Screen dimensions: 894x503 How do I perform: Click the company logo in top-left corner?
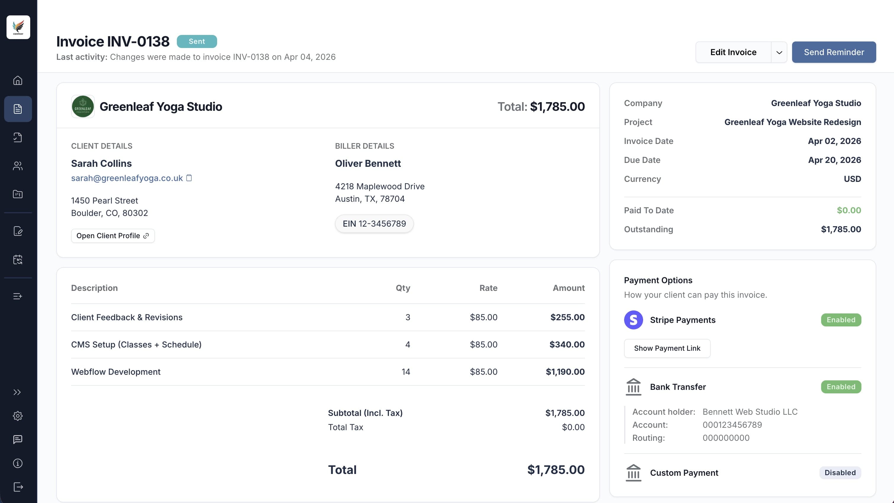[x=18, y=27]
